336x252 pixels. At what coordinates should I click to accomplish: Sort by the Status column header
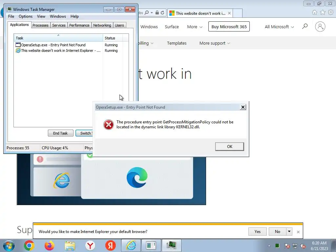click(x=113, y=38)
